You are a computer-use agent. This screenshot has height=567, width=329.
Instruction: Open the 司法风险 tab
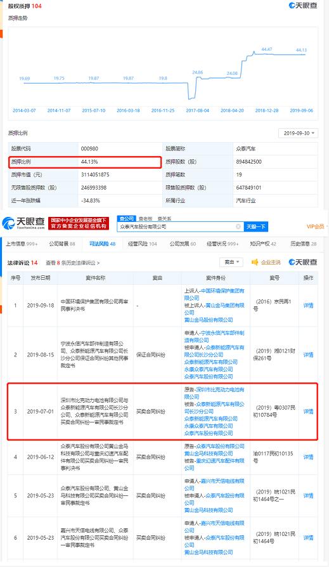coord(102,244)
